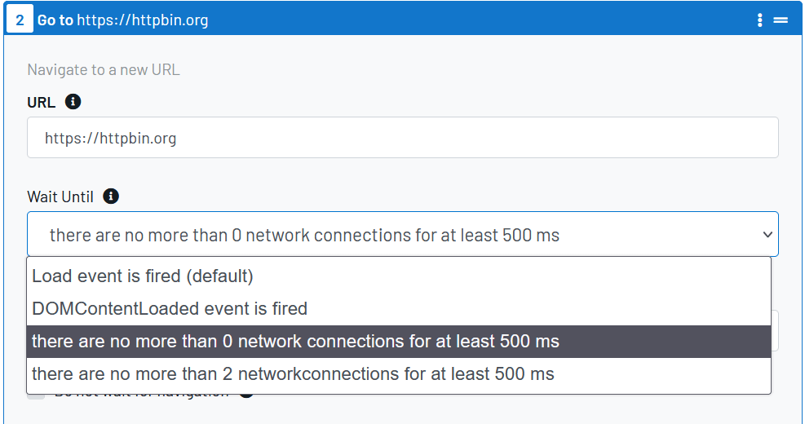
Task: Focus the URL field containing https://httpbin.org
Action: click(x=403, y=138)
